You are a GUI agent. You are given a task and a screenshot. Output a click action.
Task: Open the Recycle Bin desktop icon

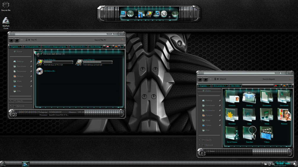(x=6, y=6)
